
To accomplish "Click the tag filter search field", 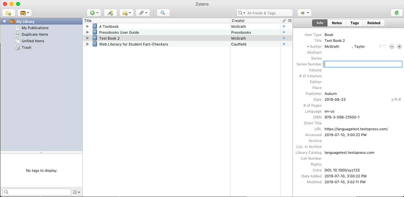I will [36, 192].
